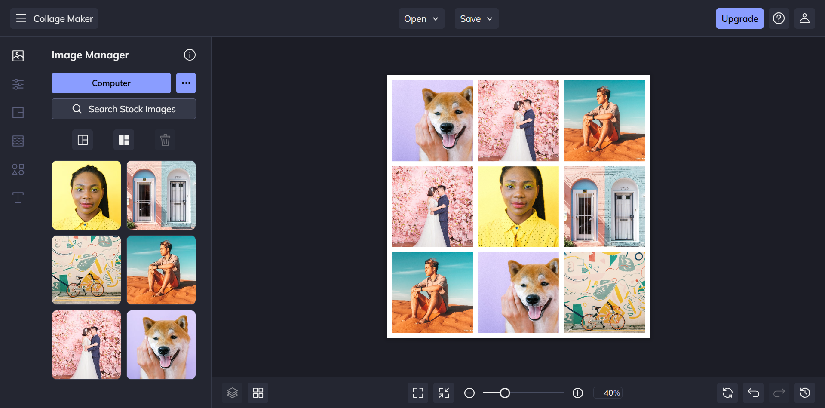The width and height of the screenshot is (825, 408).
Task: Open the Layout panel
Action: coord(18,113)
